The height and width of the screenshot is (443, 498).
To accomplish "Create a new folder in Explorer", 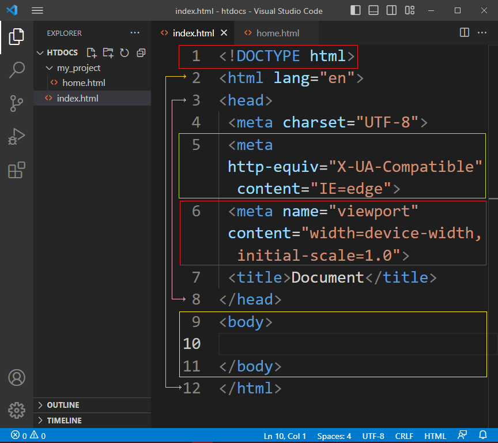I will point(108,52).
